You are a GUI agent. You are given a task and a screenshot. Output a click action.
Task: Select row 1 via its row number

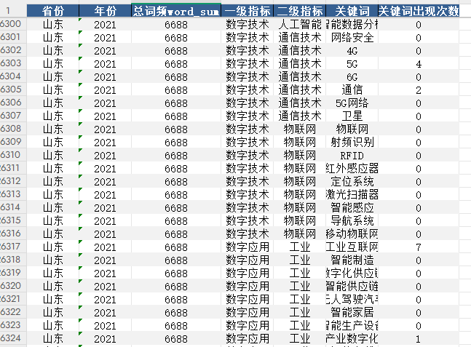click(13, 11)
